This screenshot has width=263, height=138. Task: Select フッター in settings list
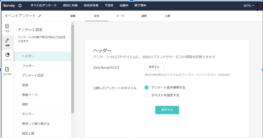tap(42, 66)
